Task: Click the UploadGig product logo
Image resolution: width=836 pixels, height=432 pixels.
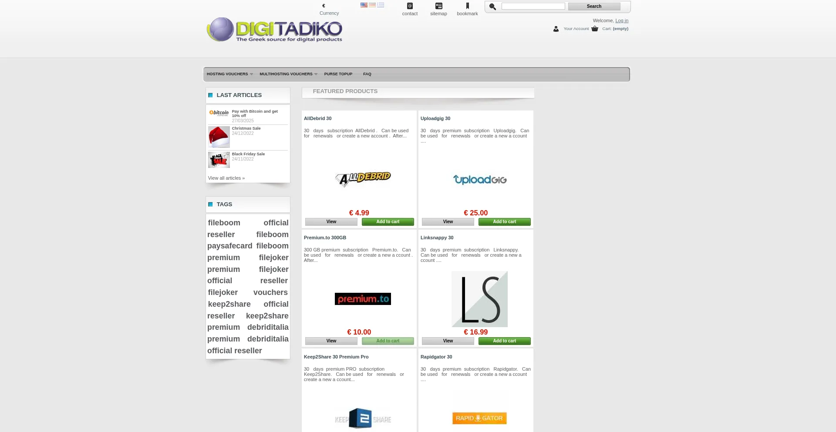Action: click(x=480, y=180)
